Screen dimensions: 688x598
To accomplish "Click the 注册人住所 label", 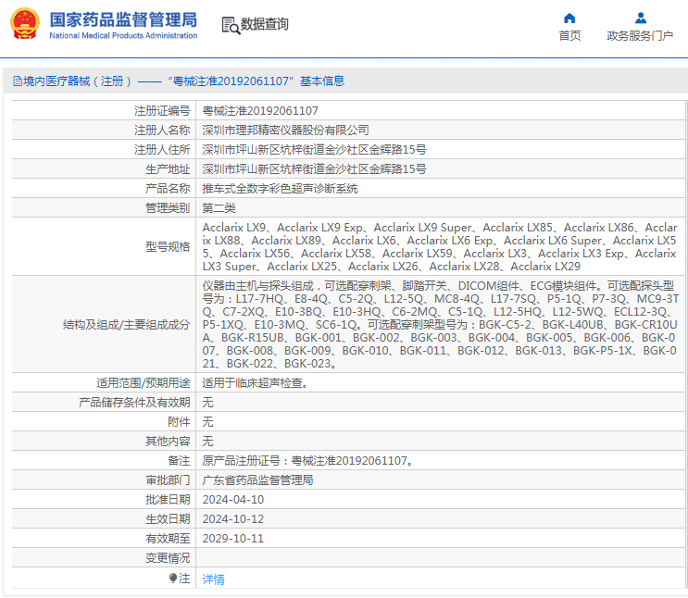I will click(162, 150).
